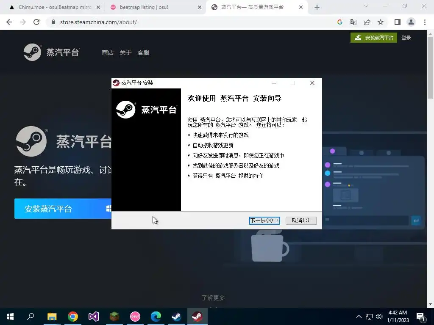Bookmark this page with the star icon
This screenshot has width=434, height=325.
coord(381,22)
